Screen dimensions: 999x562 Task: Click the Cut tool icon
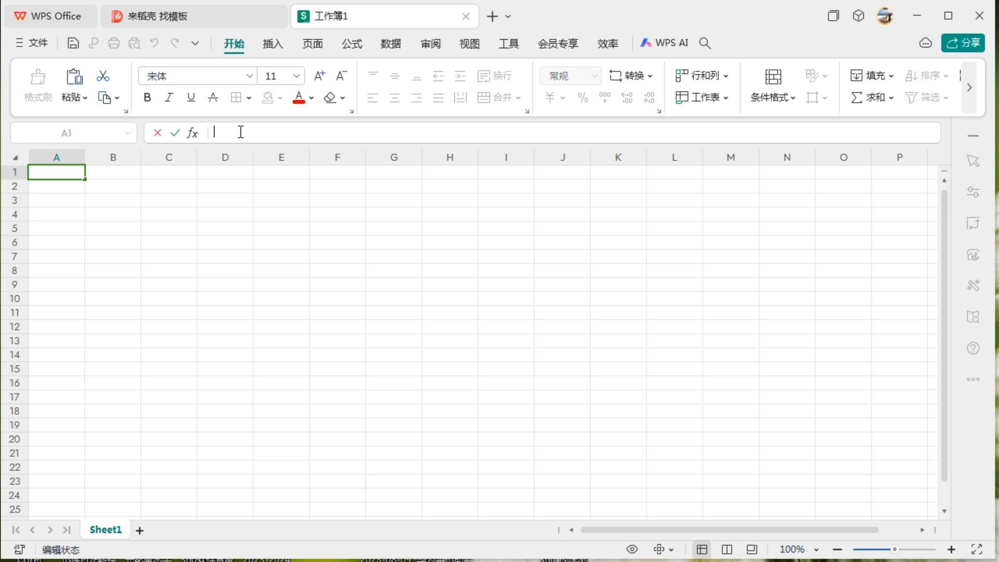click(x=103, y=76)
